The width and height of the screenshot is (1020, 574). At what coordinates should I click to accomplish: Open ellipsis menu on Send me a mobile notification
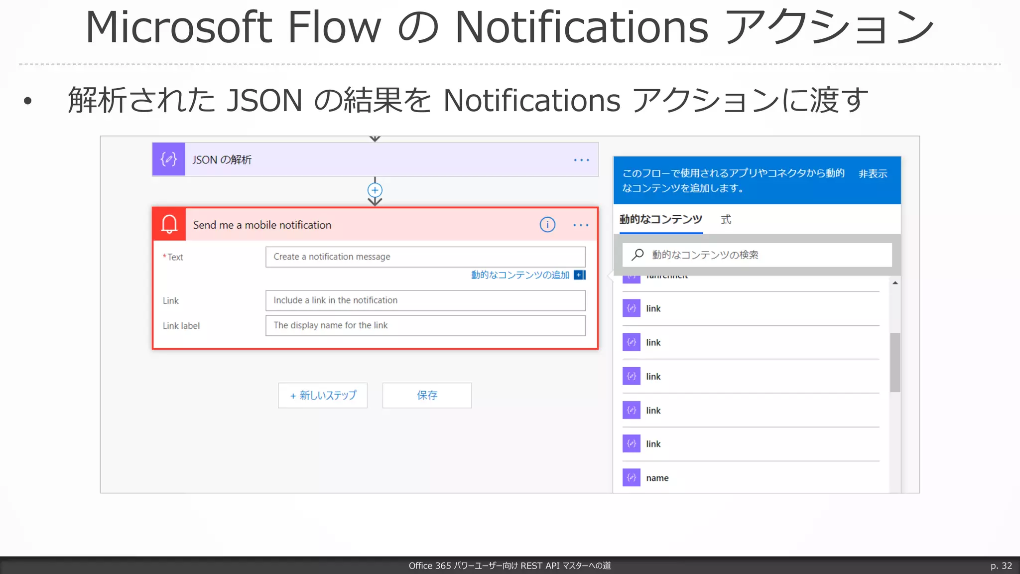[581, 225]
